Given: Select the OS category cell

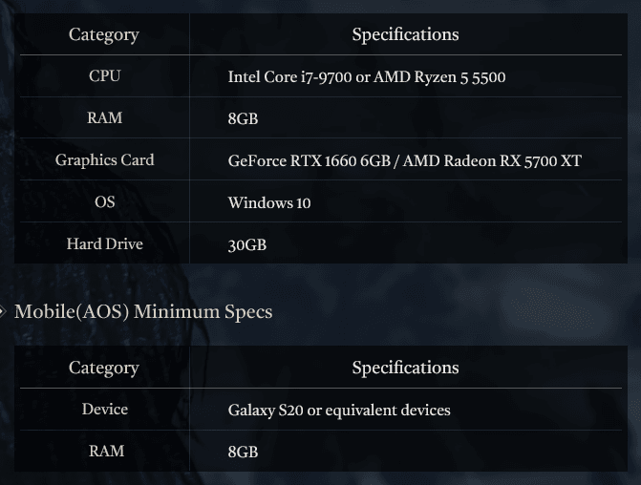Looking at the screenshot, I should click(x=104, y=202).
